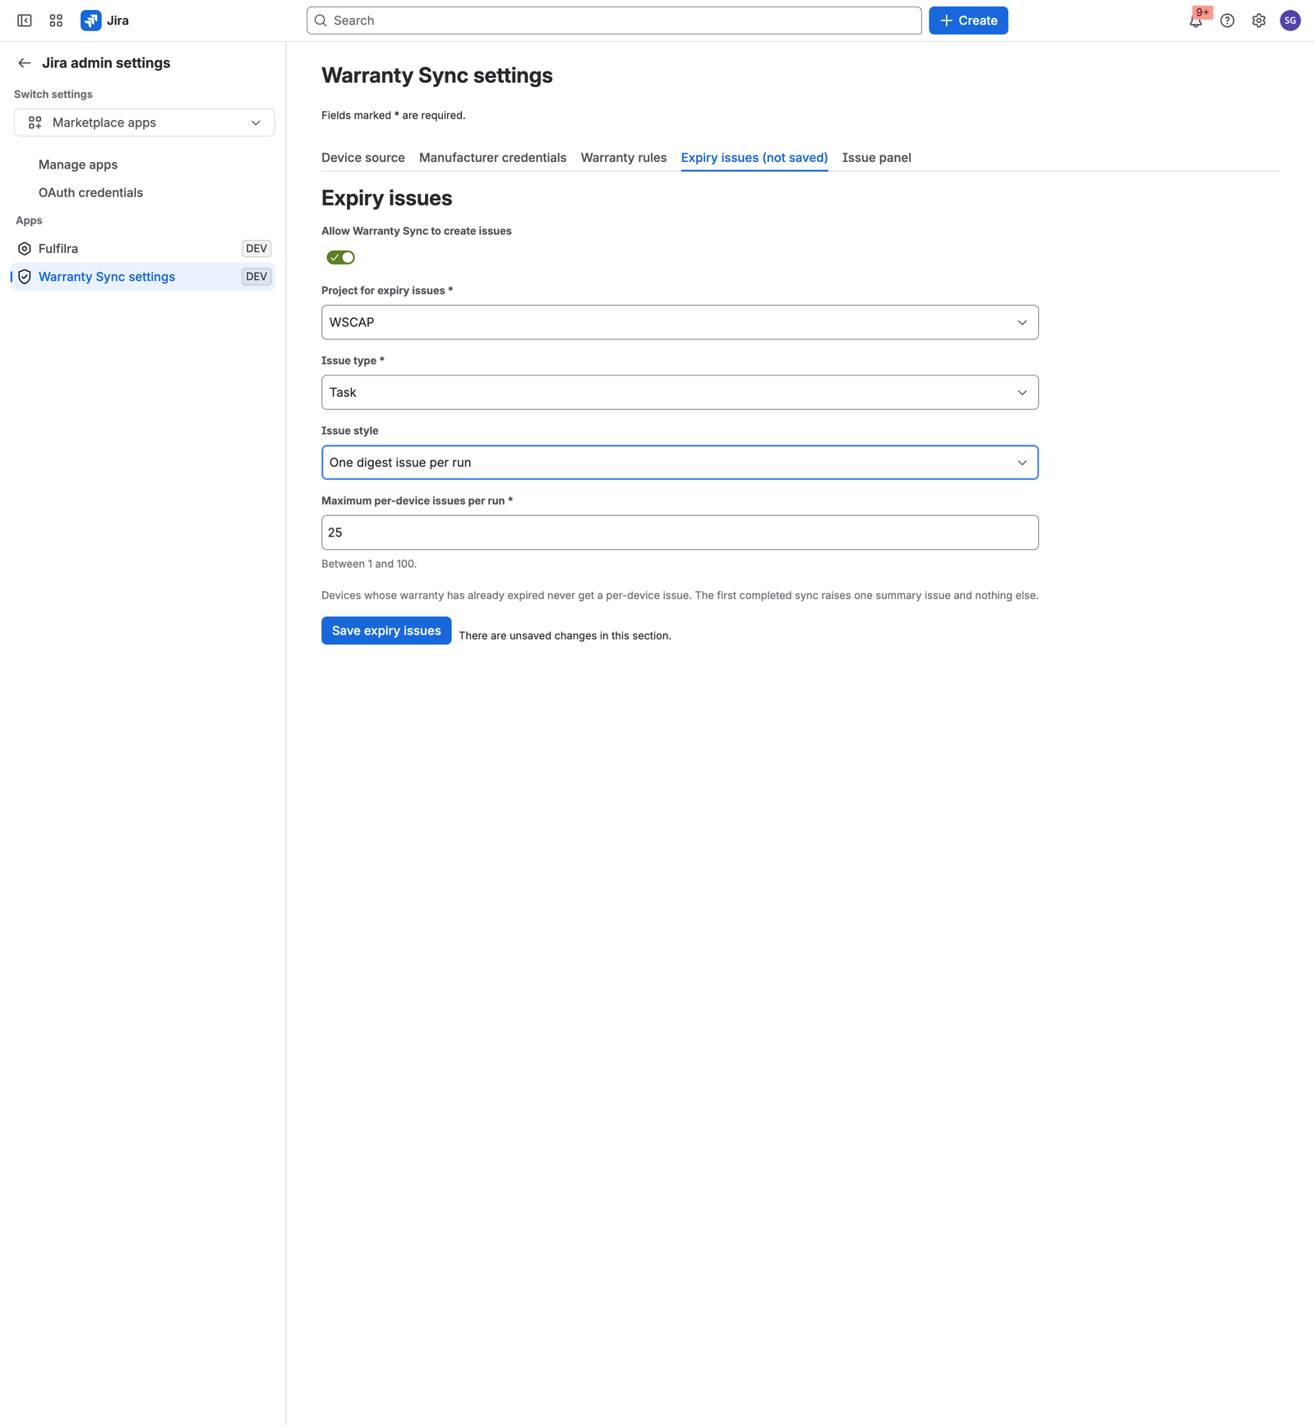Image resolution: width=1315 pixels, height=1425 pixels.
Task: Open the help question mark icon
Action: tap(1227, 21)
